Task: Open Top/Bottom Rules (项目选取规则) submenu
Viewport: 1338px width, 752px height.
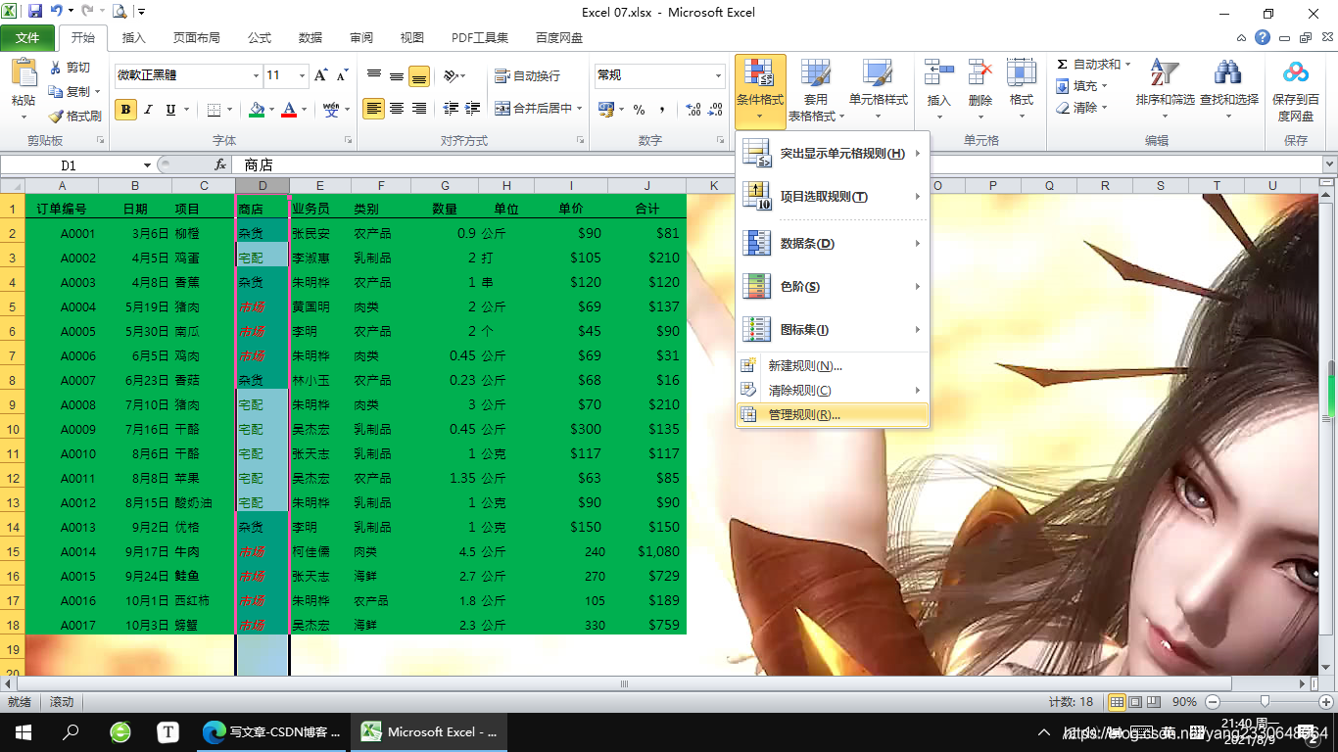Action: [x=832, y=197]
